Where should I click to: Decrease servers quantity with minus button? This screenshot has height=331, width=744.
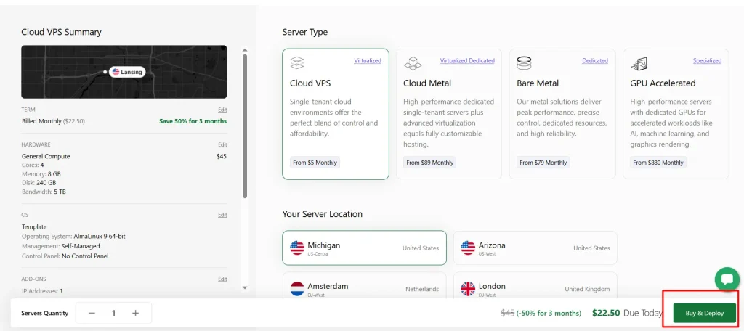pos(92,313)
